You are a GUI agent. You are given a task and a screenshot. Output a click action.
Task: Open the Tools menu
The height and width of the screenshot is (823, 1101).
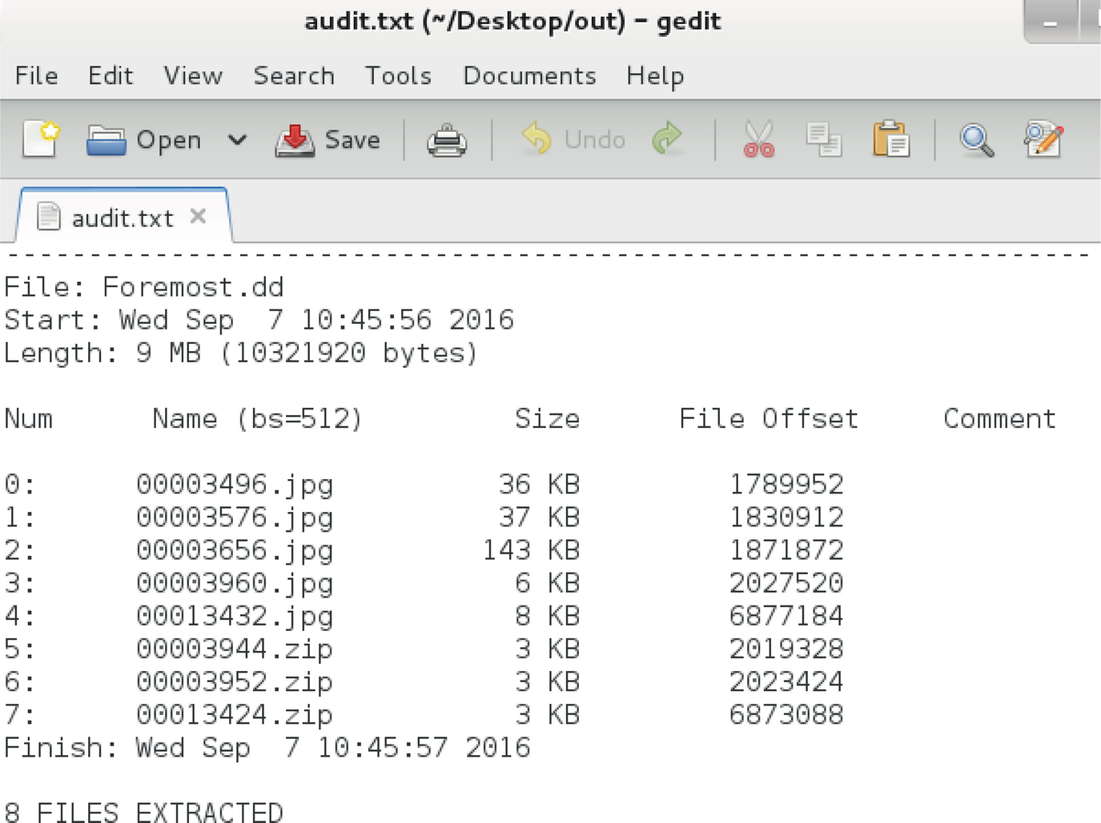click(x=398, y=76)
